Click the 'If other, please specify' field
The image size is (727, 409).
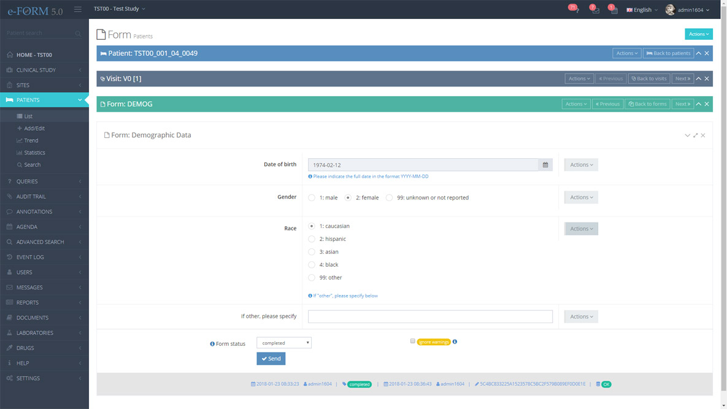[430, 316]
